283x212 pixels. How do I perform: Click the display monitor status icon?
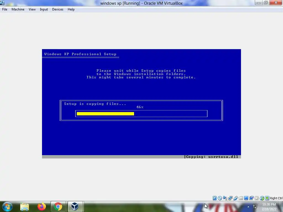246,198
